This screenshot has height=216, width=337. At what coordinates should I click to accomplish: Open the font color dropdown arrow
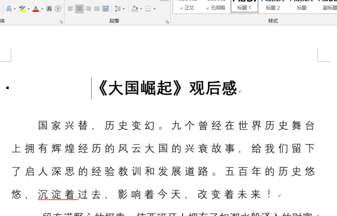(42, 9)
